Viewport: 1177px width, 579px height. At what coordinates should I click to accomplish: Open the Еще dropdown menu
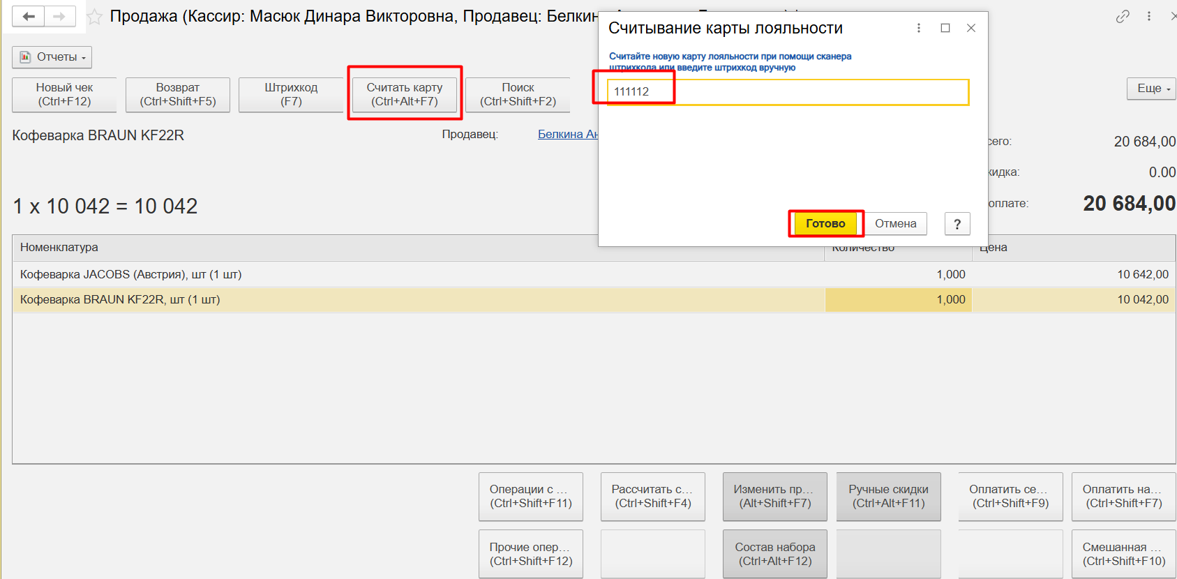click(1151, 89)
